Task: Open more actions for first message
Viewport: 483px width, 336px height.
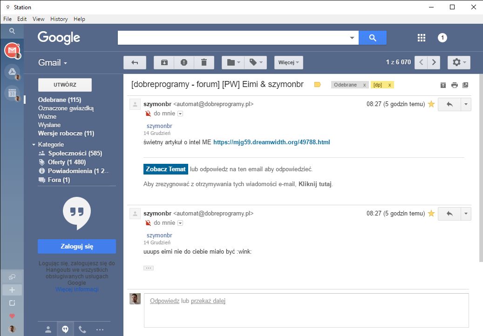Action: pos(466,104)
